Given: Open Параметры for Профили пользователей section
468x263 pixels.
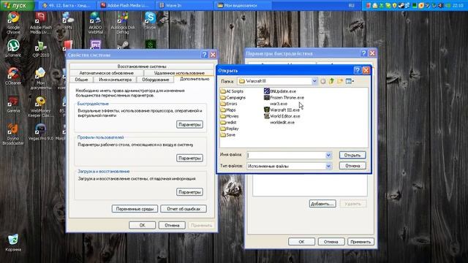Looking at the screenshot, I should [x=189, y=158].
